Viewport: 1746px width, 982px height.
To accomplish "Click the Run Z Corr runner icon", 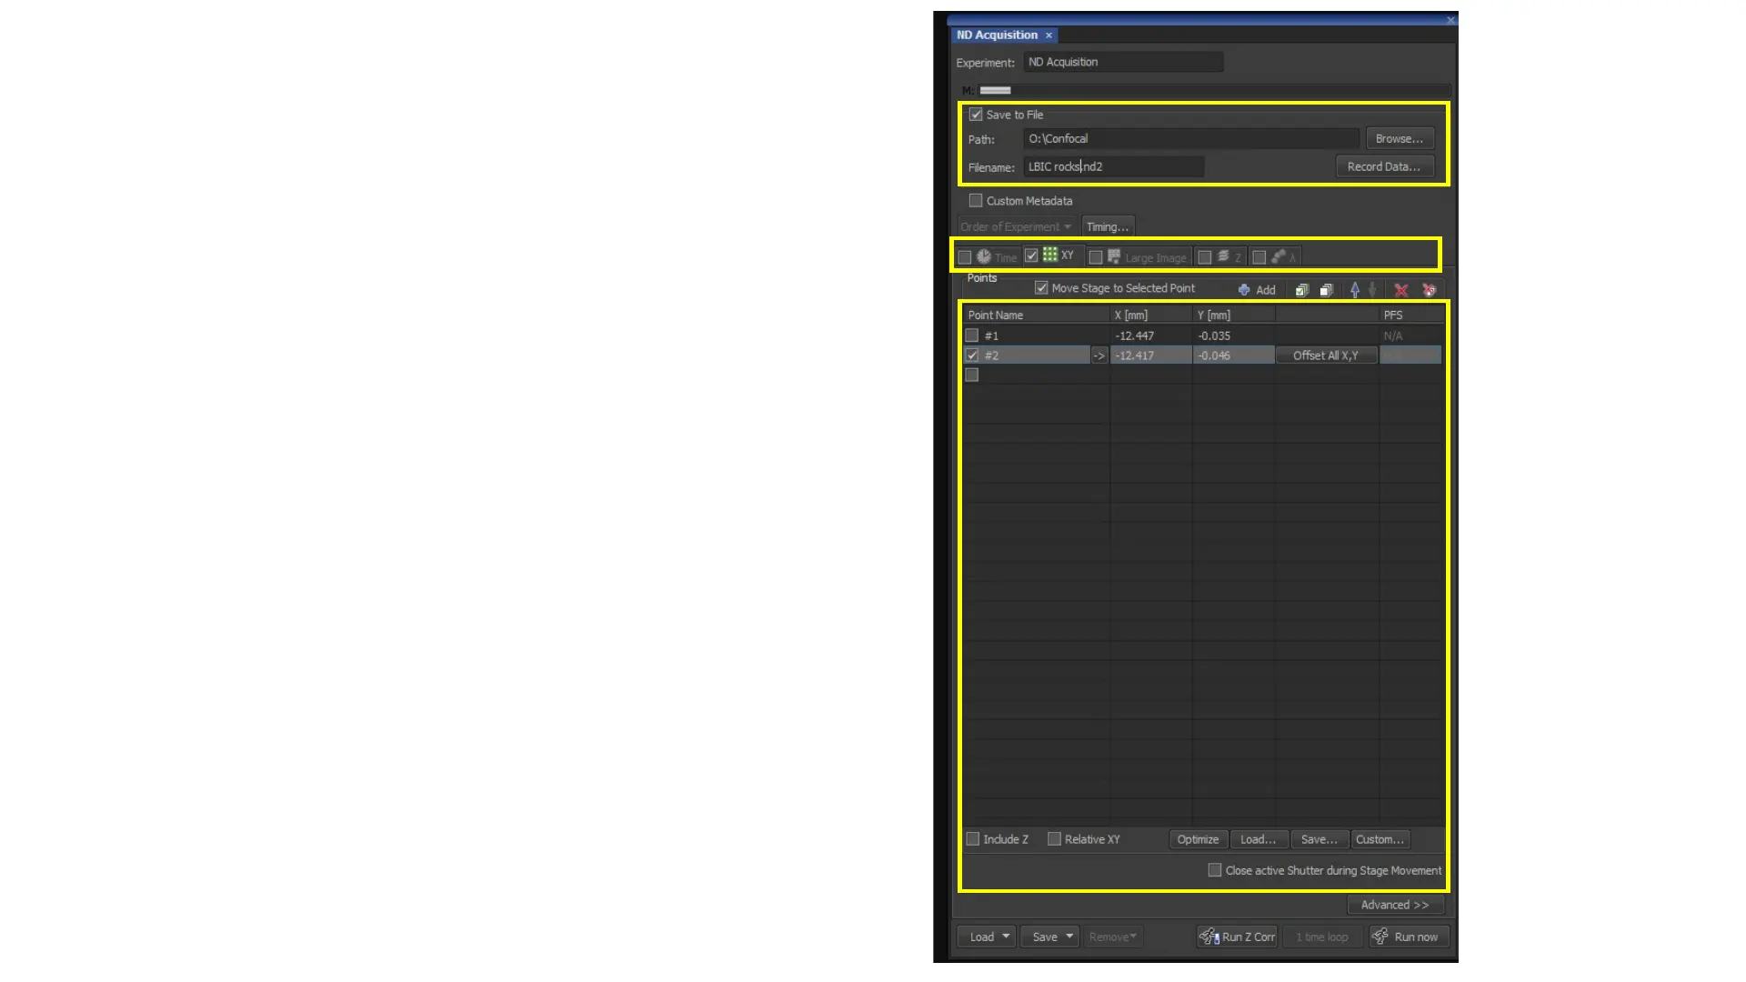I will [1209, 937].
